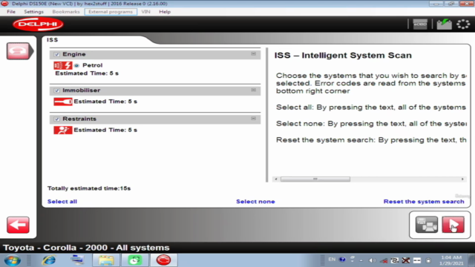The image size is (475, 267).
Task: Click the dotted circle activity icon
Action: pos(463,24)
